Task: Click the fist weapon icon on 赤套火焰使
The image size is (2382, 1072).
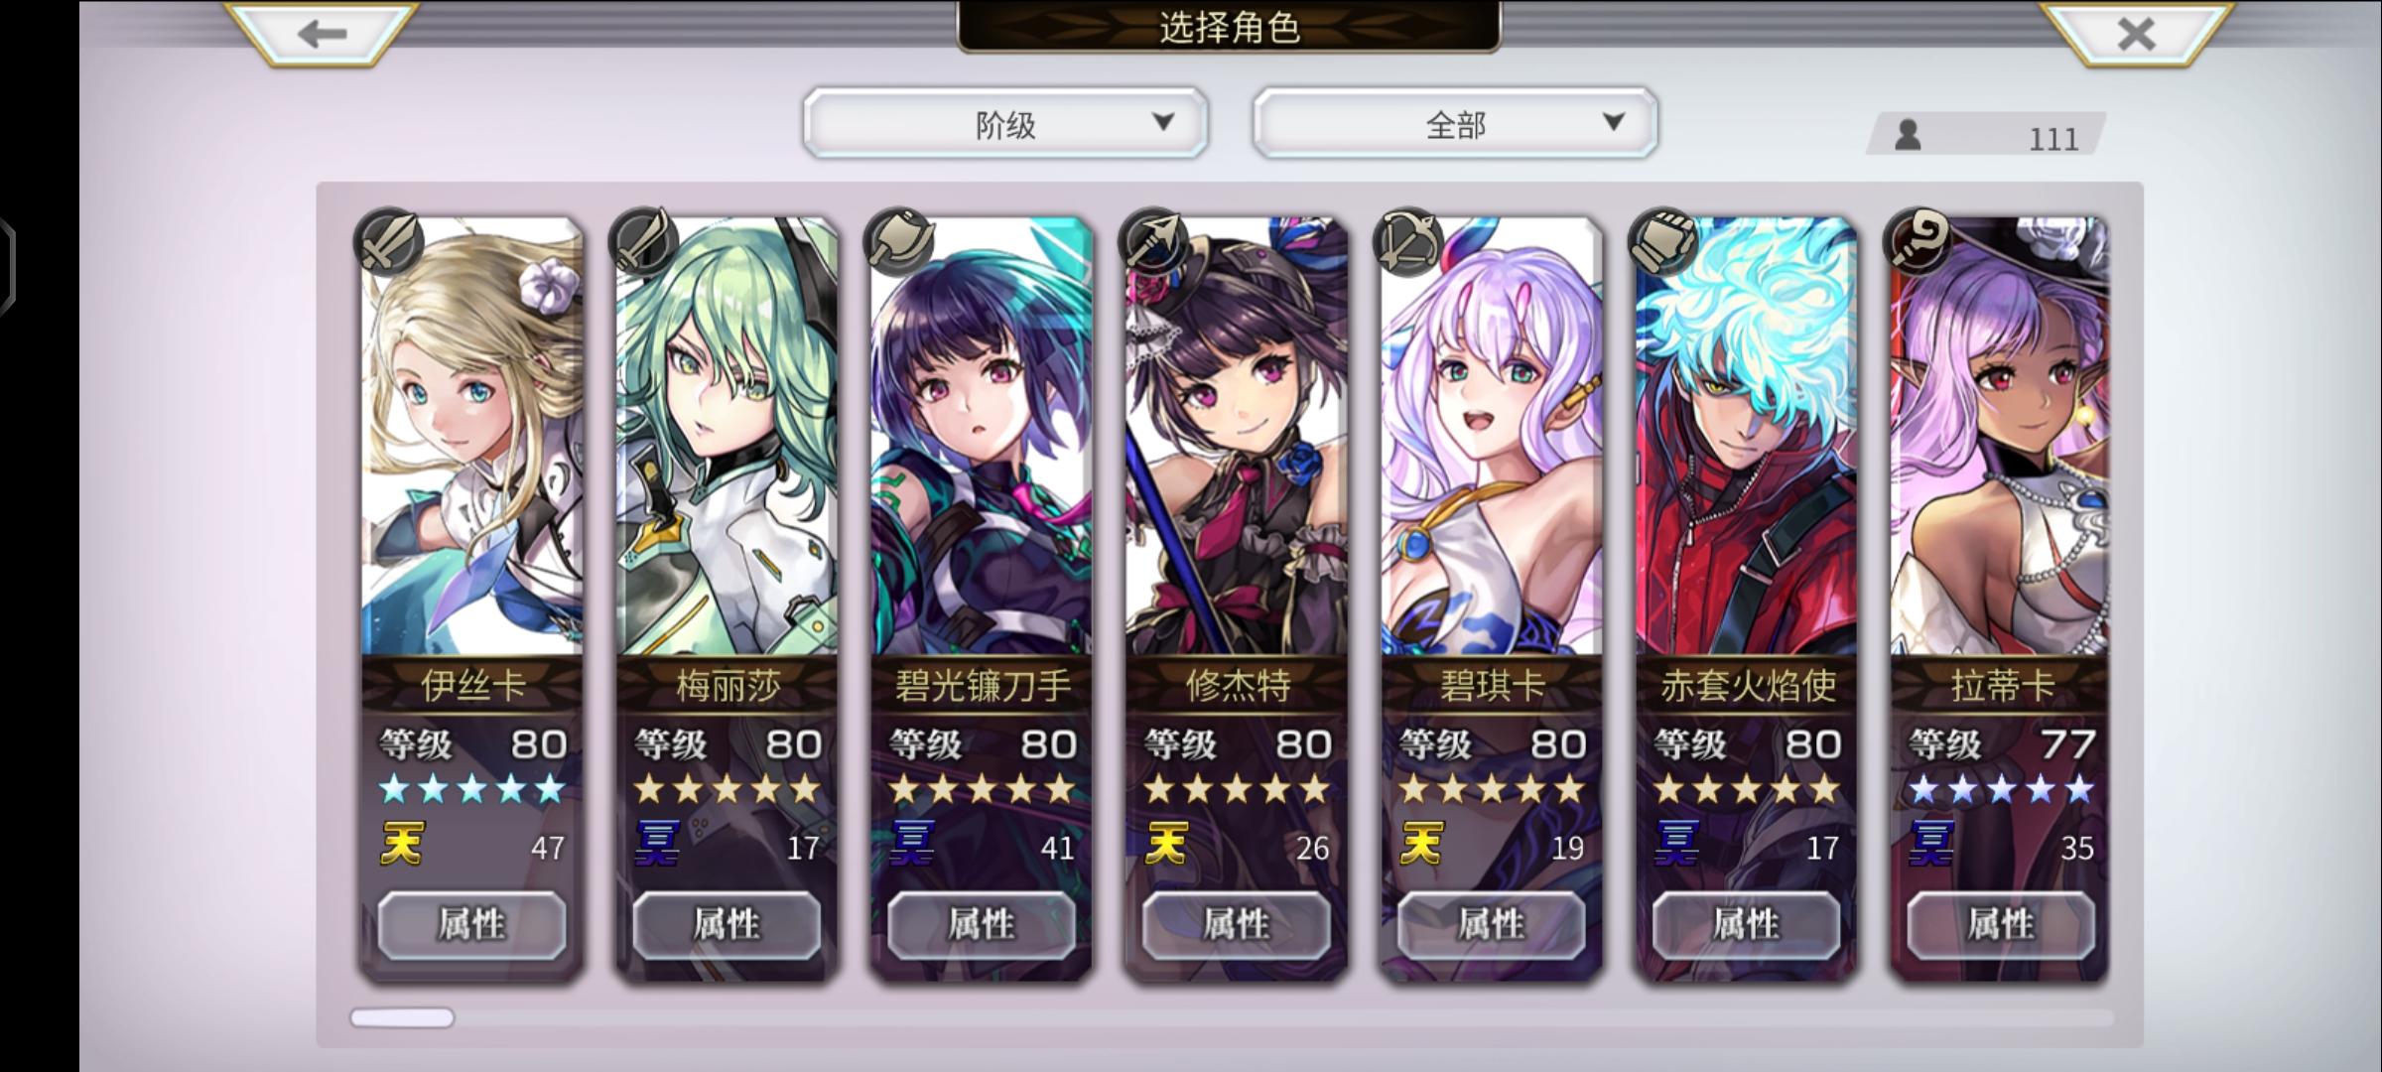Action: 1663,241
